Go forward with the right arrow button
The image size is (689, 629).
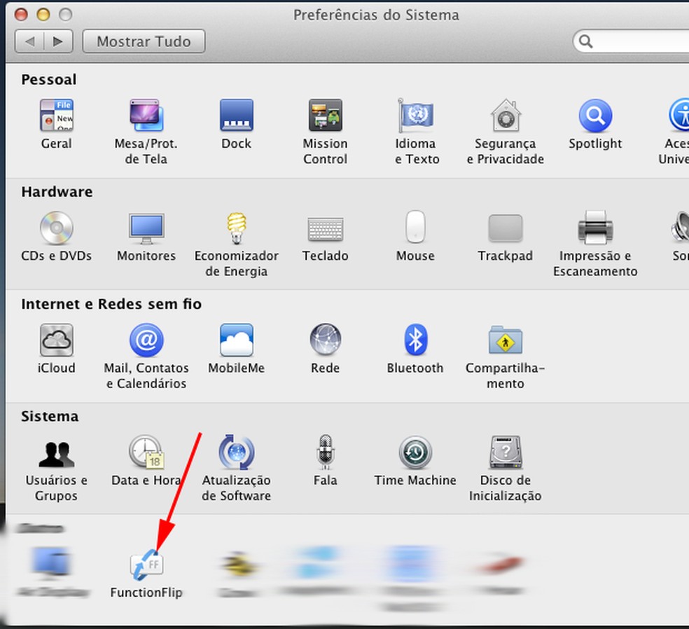click(58, 41)
